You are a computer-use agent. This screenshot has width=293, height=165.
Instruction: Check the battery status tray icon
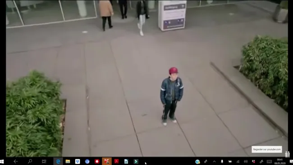point(230,162)
